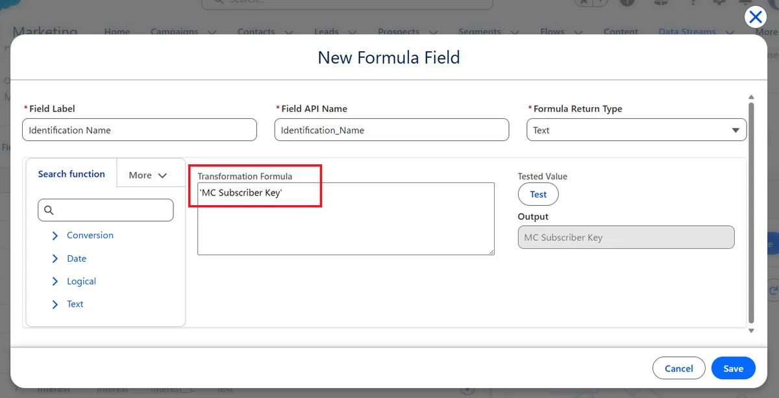Click inside the Transformation Formula text area
The image size is (779, 398).
click(x=346, y=219)
